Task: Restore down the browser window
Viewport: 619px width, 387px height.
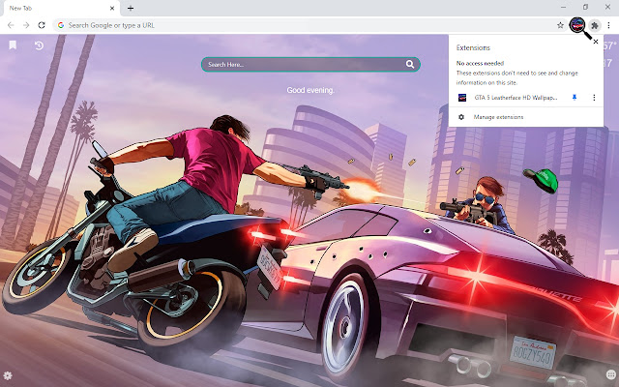Action: pos(585,7)
